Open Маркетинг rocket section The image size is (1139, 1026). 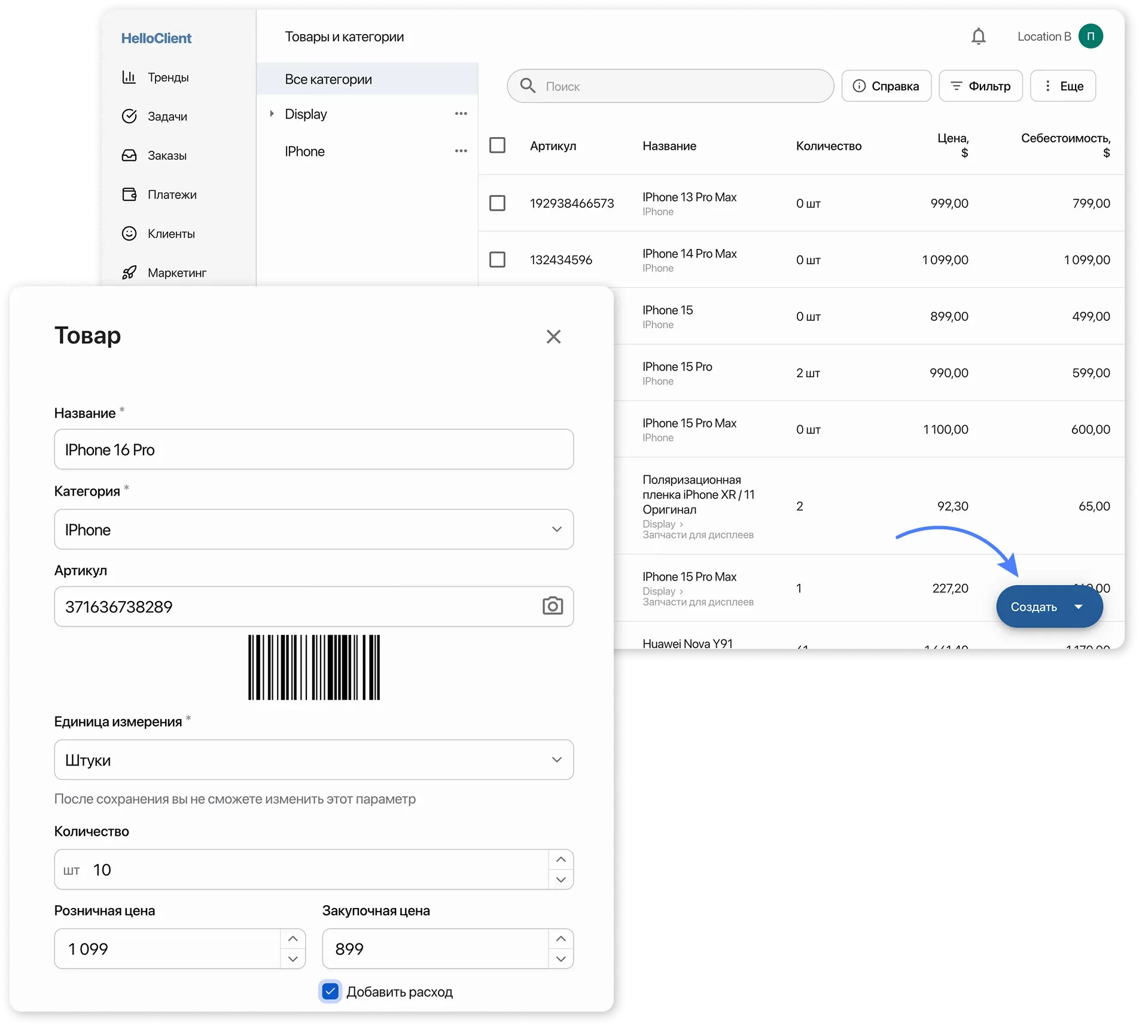[x=176, y=273]
